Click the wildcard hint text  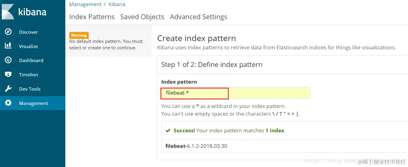tap(224, 106)
